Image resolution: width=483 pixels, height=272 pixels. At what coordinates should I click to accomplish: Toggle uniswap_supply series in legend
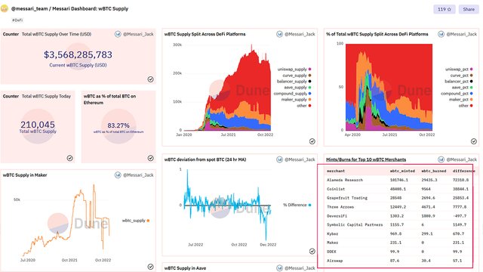(x=294, y=69)
